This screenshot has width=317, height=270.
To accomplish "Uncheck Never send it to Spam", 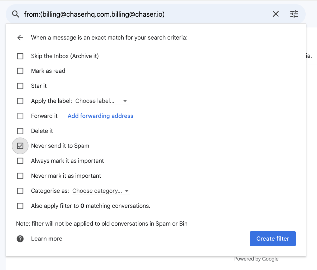I will 20,146.
